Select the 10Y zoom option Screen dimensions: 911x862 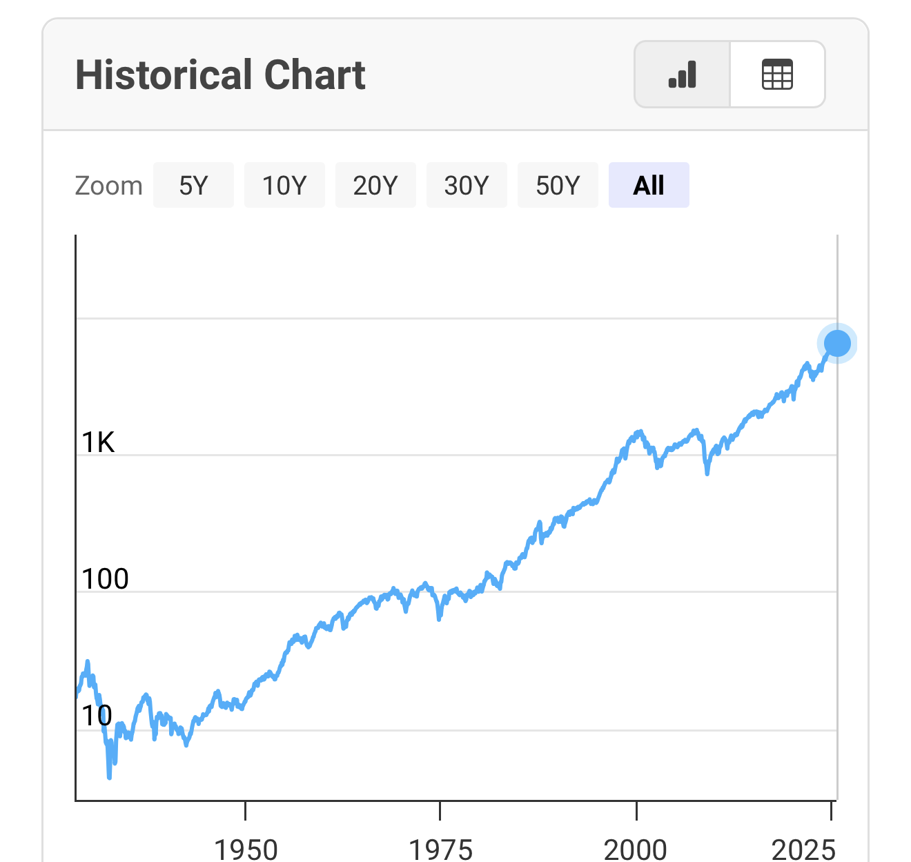(284, 185)
